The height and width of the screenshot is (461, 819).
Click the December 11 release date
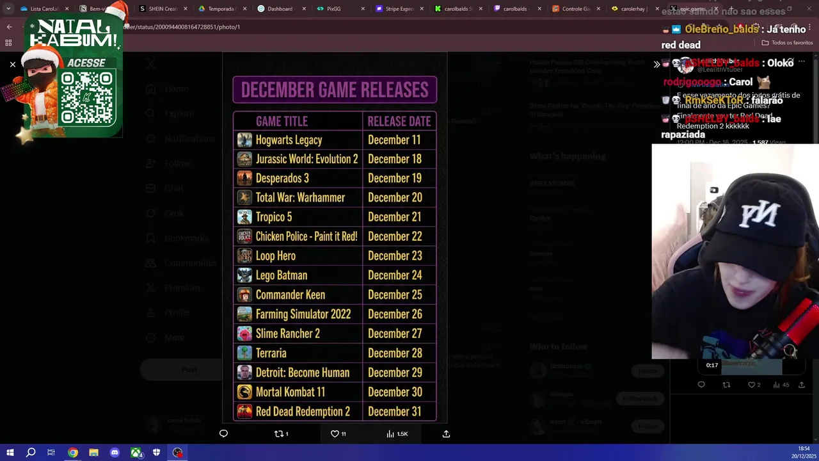tap(394, 140)
